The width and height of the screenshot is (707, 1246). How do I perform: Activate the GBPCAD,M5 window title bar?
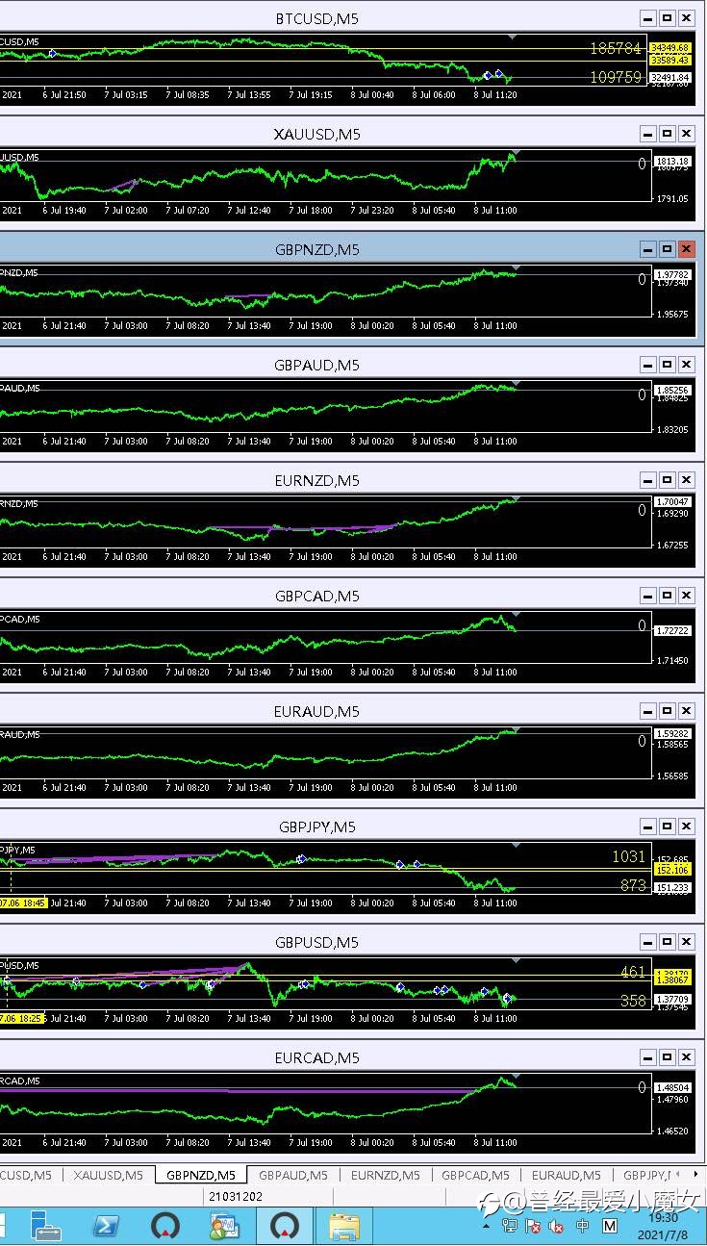[x=317, y=596]
